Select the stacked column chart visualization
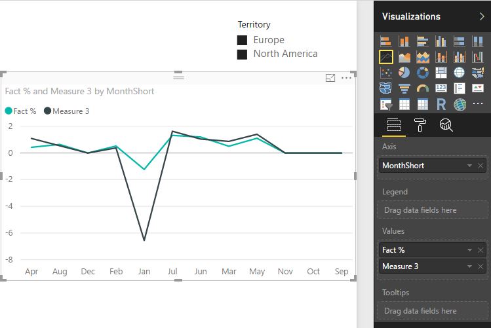 point(404,41)
